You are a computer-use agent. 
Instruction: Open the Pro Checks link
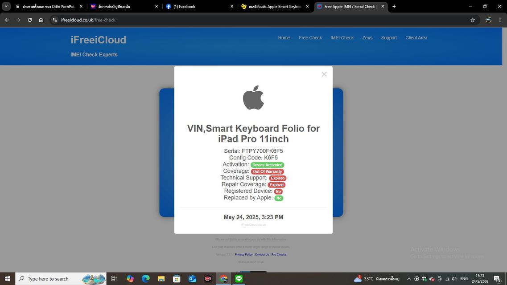click(279, 255)
